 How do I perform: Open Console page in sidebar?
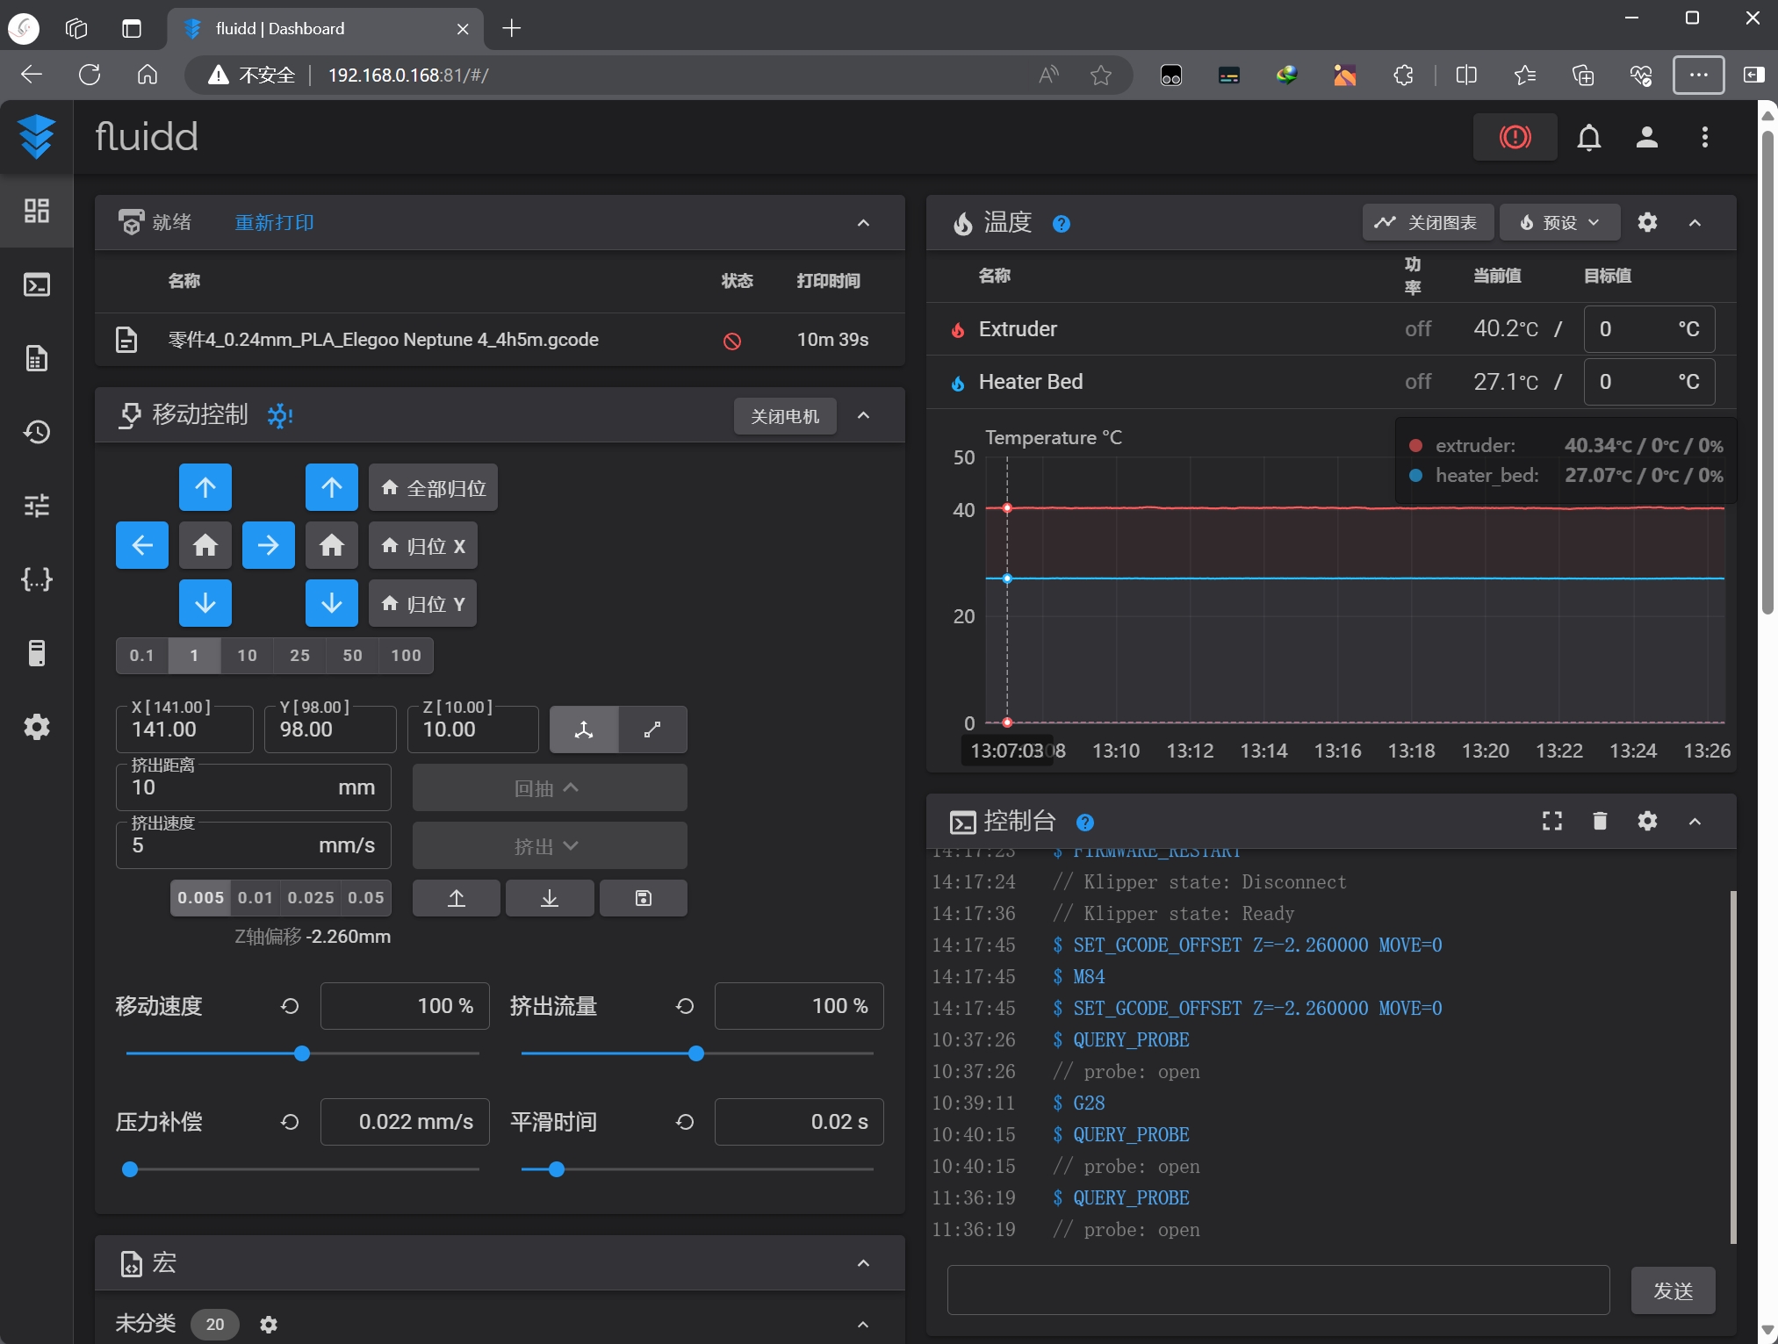[36, 284]
